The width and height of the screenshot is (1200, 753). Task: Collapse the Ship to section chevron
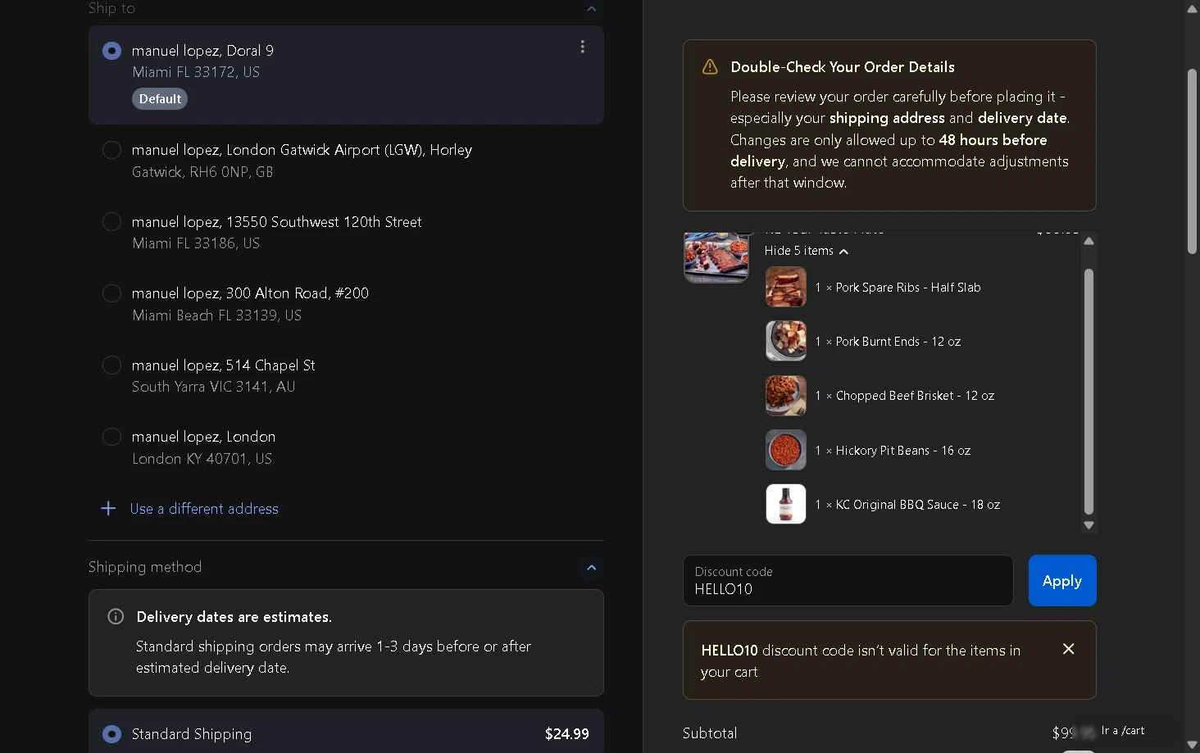591,8
